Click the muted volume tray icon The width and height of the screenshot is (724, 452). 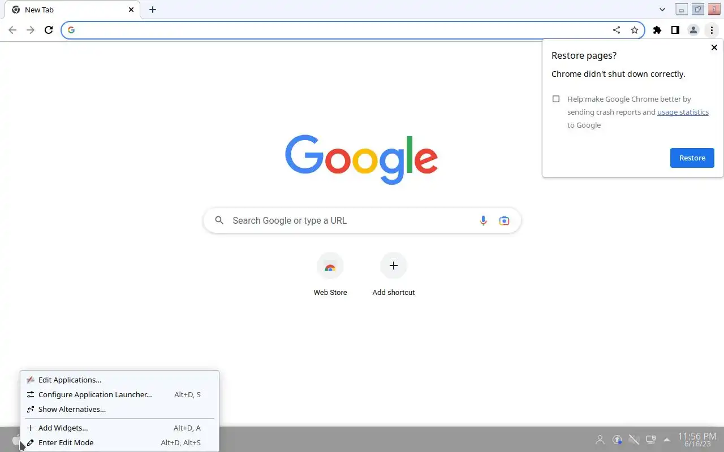(x=634, y=440)
